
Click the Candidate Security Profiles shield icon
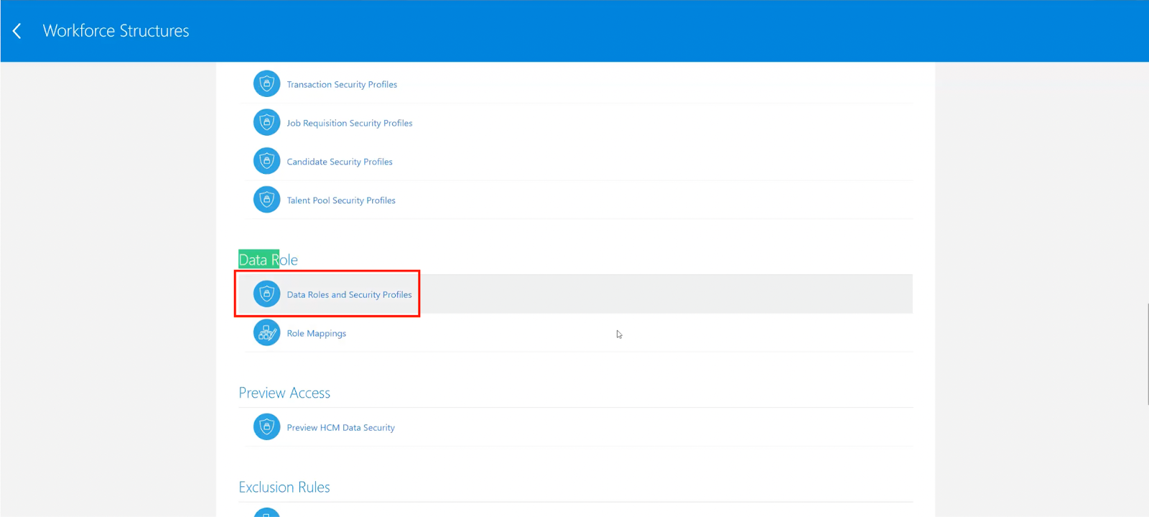266,162
